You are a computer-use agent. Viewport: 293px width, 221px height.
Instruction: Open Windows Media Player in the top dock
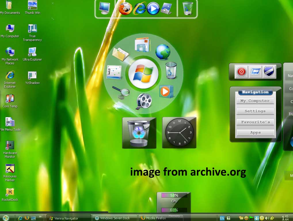[x=153, y=8]
